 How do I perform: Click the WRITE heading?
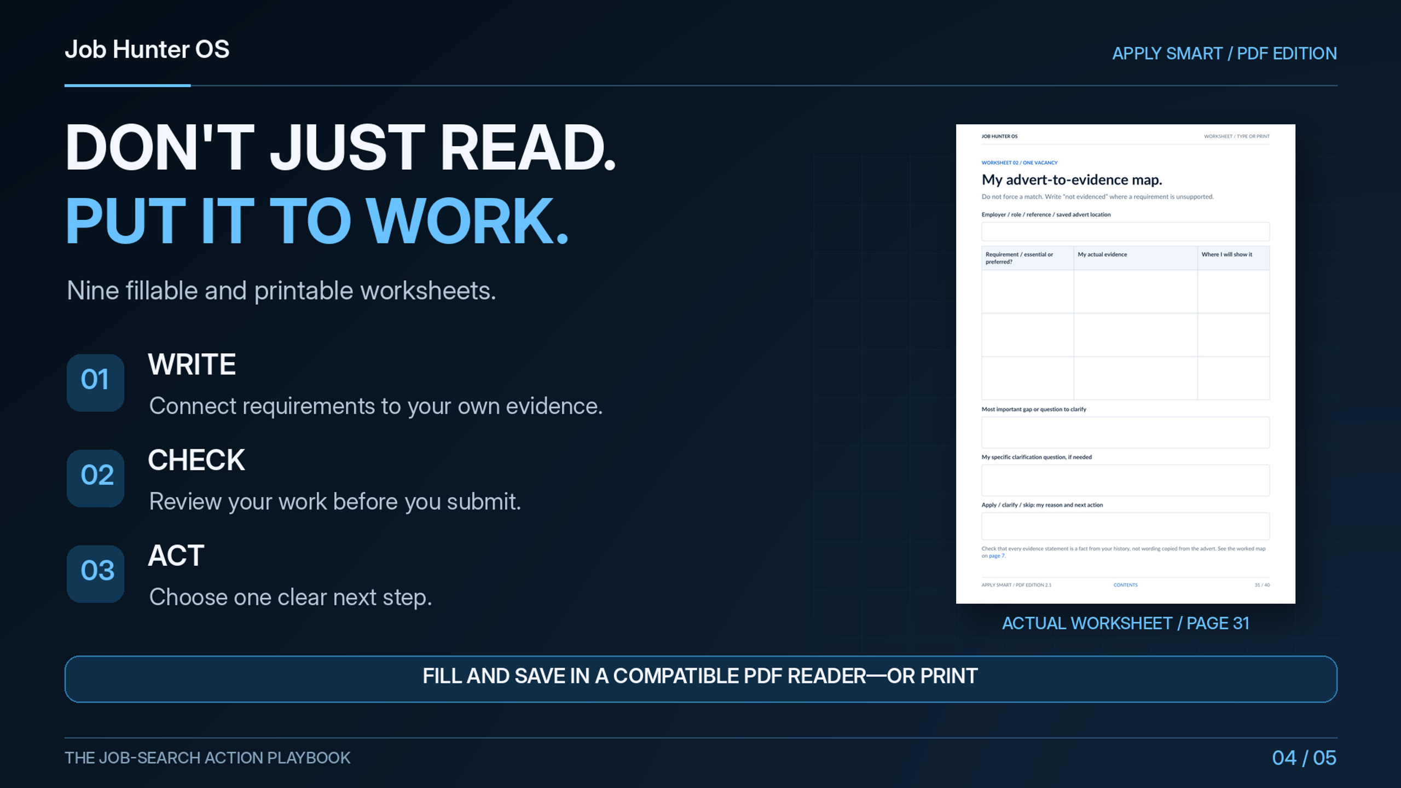pyautogui.click(x=192, y=364)
